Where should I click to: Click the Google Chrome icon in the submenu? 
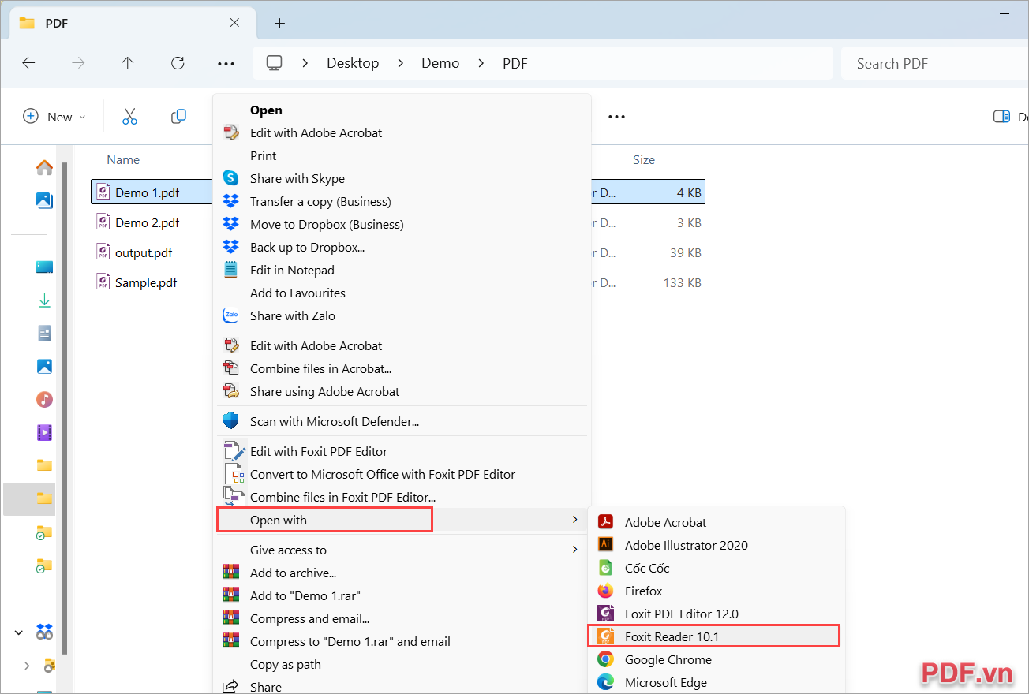tap(605, 659)
